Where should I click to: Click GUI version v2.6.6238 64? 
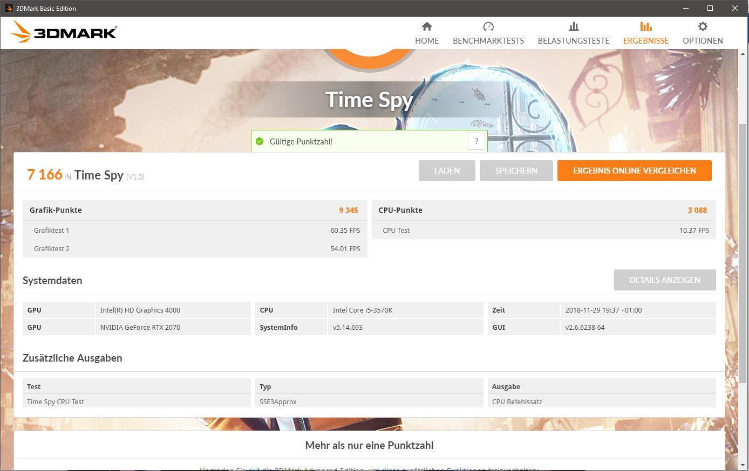point(585,327)
